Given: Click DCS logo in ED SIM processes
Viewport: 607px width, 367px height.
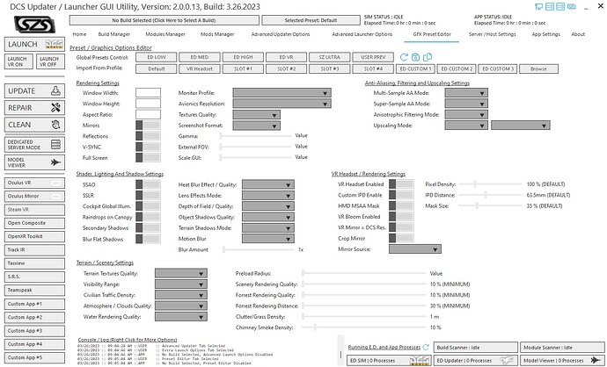Looking at the screenshot, I should coord(421,360).
